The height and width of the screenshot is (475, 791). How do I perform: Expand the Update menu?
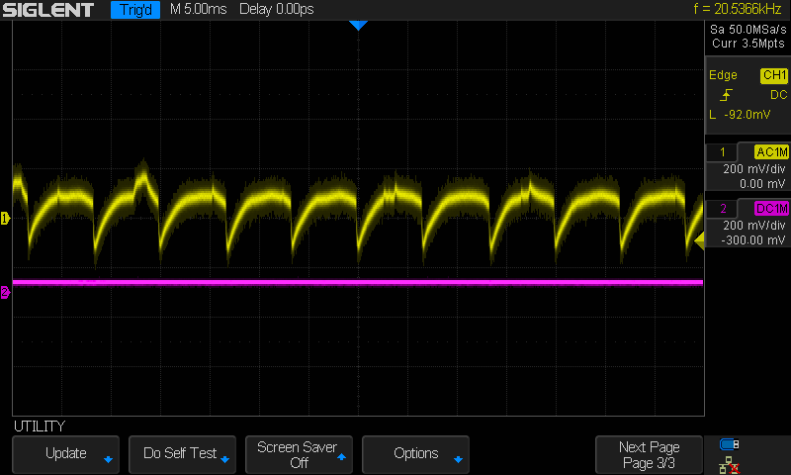(x=65, y=454)
